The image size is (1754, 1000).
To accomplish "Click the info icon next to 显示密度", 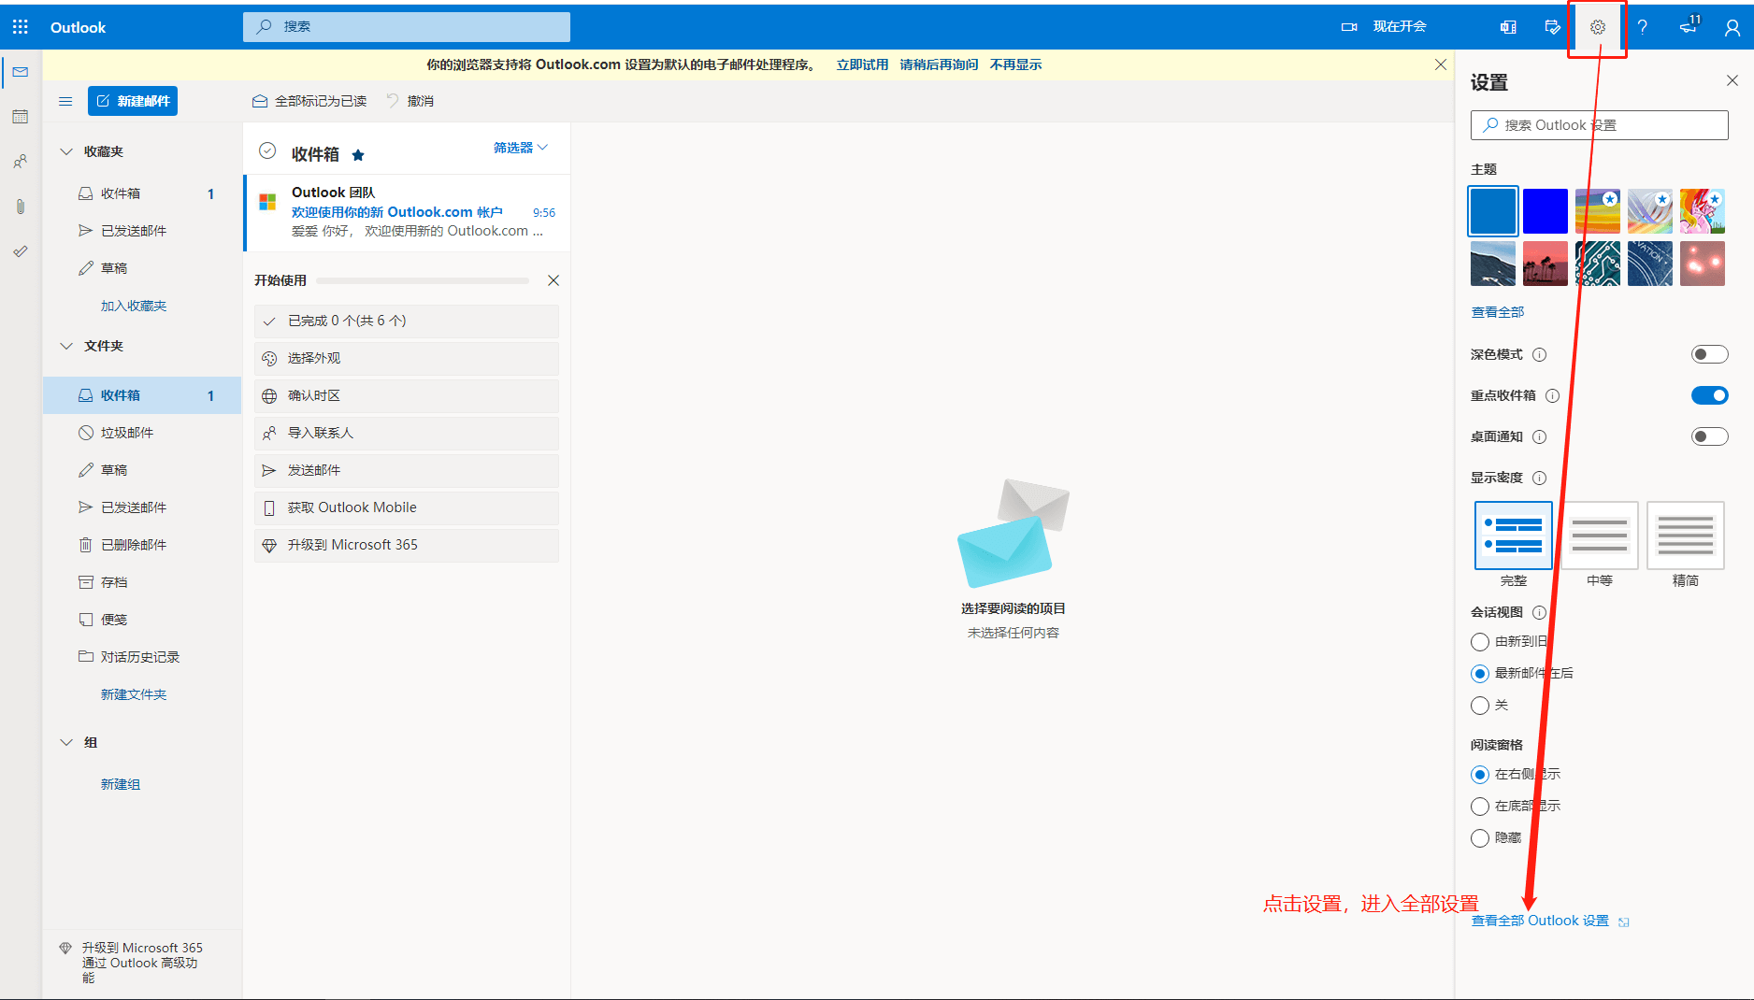I will pos(1540,479).
